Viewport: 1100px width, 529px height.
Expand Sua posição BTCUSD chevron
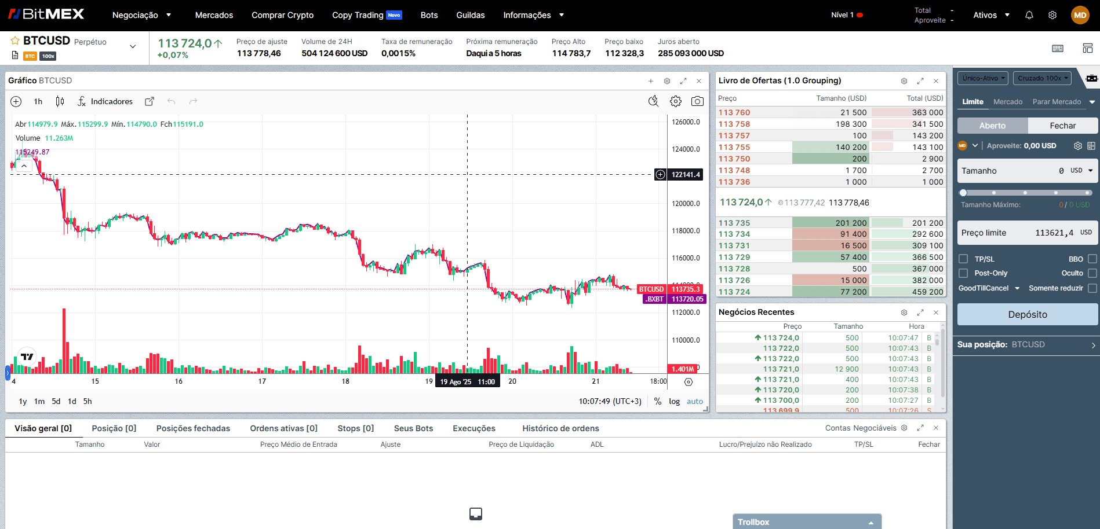click(1094, 345)
